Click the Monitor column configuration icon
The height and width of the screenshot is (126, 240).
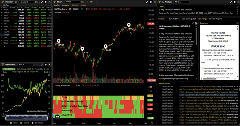(16, 2)
